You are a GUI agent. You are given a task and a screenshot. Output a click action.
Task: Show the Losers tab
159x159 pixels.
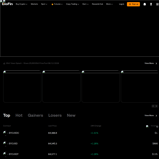point(55,115)
